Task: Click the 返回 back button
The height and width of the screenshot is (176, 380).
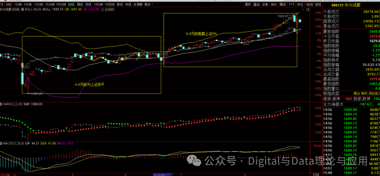Action: tap(318, 4)
